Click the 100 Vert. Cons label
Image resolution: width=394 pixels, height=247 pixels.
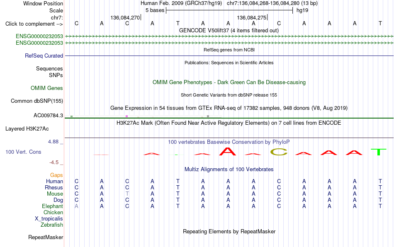point(23,152)
